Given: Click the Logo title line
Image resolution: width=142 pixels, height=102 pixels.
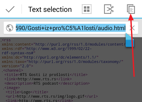Looking at the screenshot, I should point(27,92).
